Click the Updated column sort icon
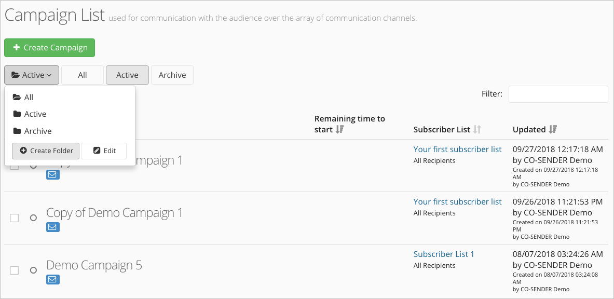The width and height of the screenshot is (614, 299). (x=553, y=129)
